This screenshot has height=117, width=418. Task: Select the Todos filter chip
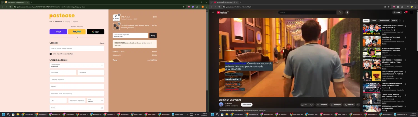click(x=366, y=21)
